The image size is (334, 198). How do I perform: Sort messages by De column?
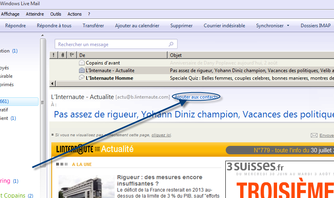(x=122, y=55)
